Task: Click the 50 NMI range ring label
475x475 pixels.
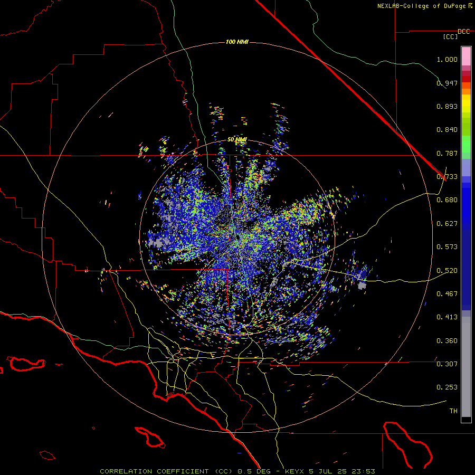Action: click(237, 140)
